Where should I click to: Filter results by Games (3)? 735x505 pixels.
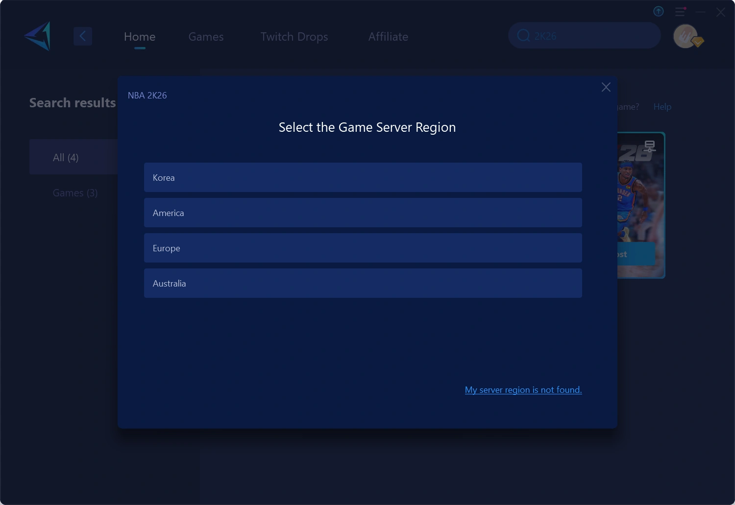[75, 193]
